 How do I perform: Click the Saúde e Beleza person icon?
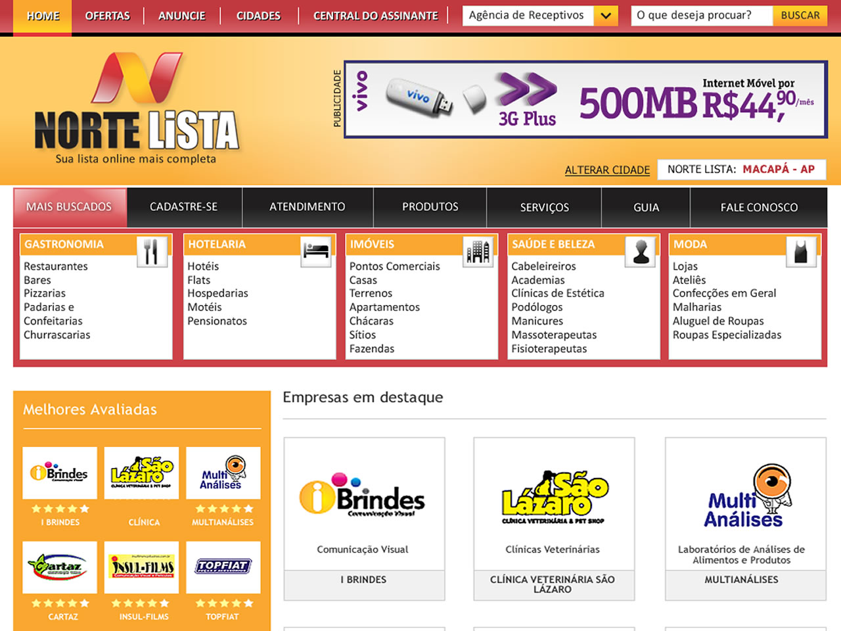[641, 251]
